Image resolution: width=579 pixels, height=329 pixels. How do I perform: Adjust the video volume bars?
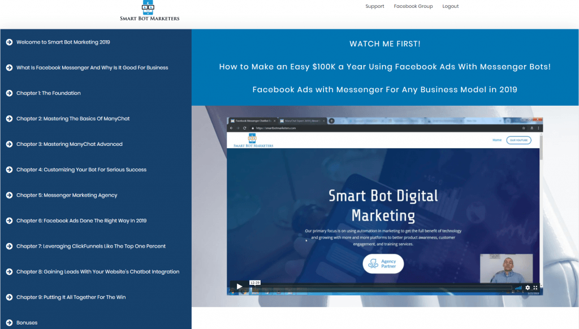(518, 288)
